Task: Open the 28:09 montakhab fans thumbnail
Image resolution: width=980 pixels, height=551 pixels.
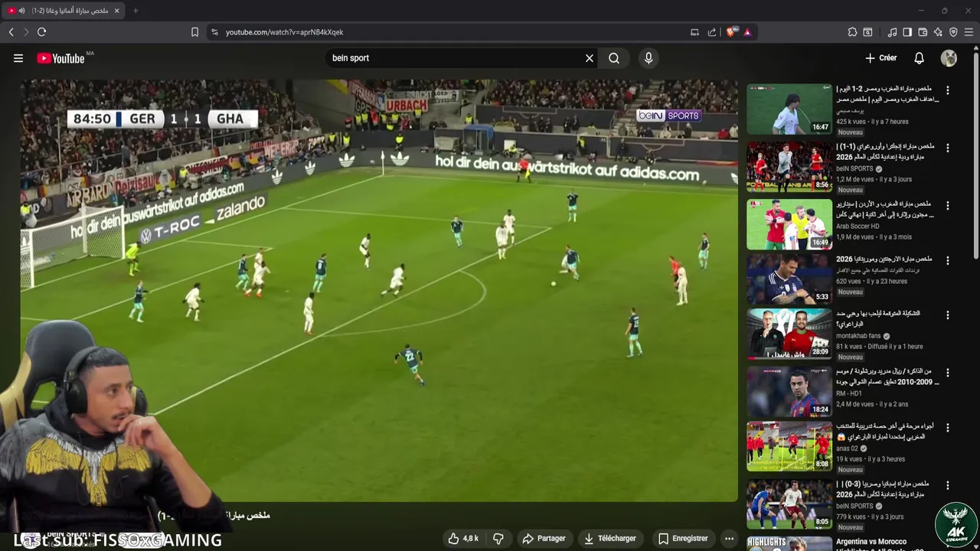Action: 789,334
